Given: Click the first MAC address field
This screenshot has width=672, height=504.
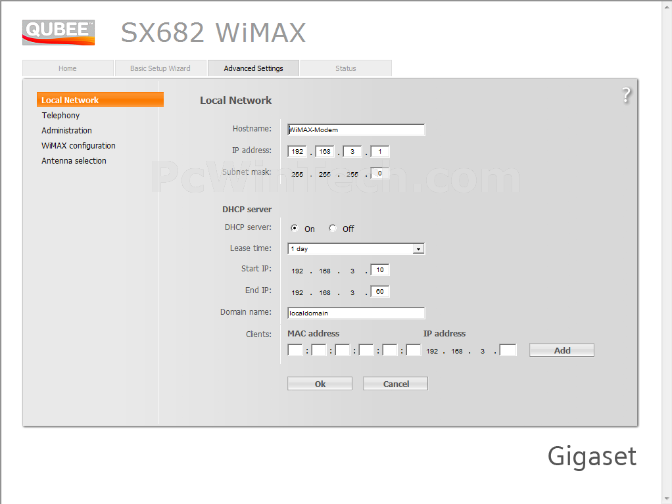Looking at the screenshot, I should (x=295, y=350).
